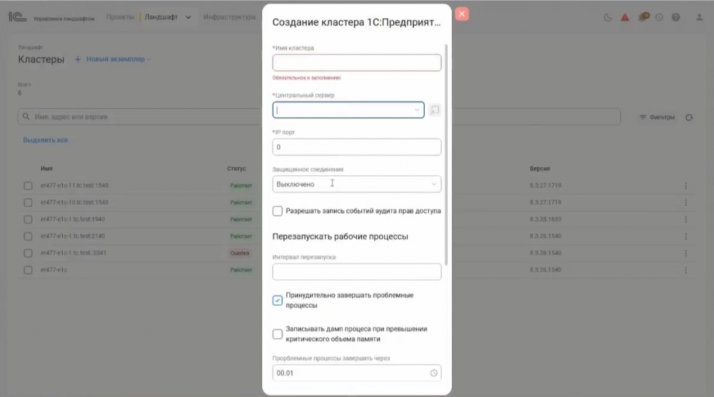
Task: Toggle dark mode with the moon icon
Action: coord(607,17)
